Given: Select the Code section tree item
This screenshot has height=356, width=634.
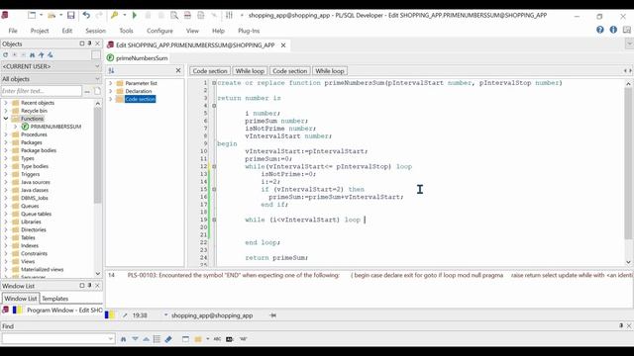Looking at the screenshot, I should 140,99.
